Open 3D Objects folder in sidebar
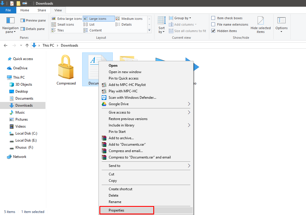Viewport: 306px width, 215px height. pos(24,84)
